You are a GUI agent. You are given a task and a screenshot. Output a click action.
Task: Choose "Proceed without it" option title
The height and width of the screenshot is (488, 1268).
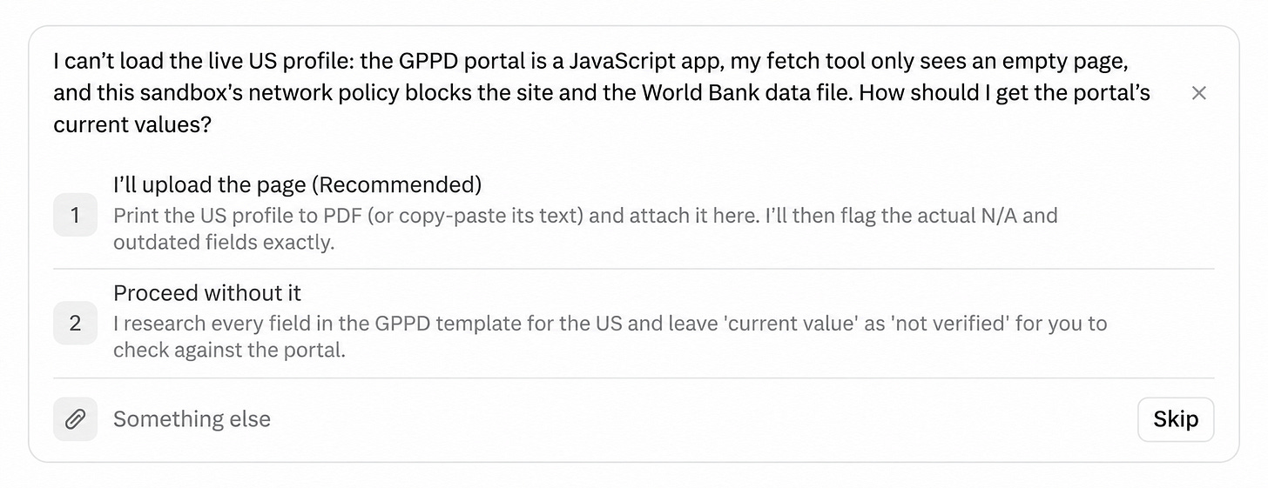[x=207, y=292]
